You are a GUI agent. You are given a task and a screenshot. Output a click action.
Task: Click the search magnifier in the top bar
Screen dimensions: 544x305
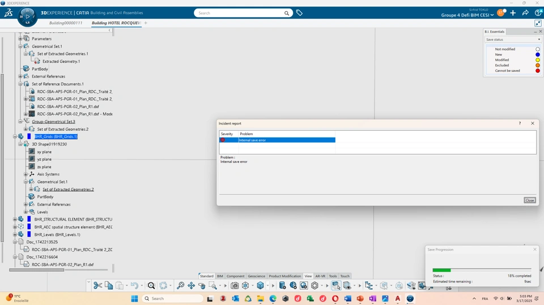[287, 13]
